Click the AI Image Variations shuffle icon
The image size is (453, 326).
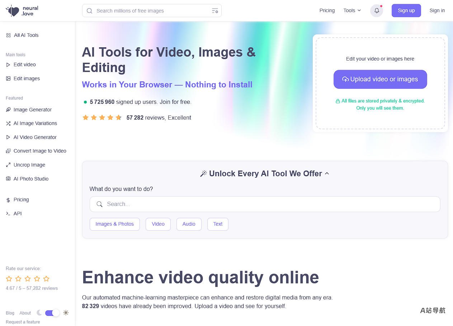click(x=8, y=123)
